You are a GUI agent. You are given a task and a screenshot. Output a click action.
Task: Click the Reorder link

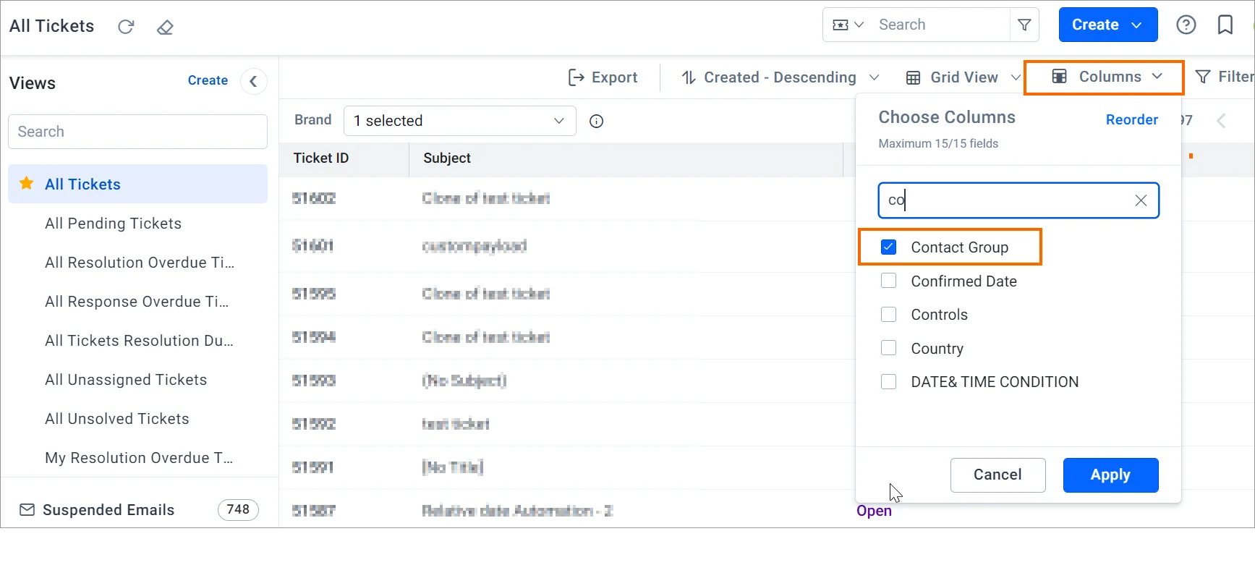click(x=1131, y=119)
